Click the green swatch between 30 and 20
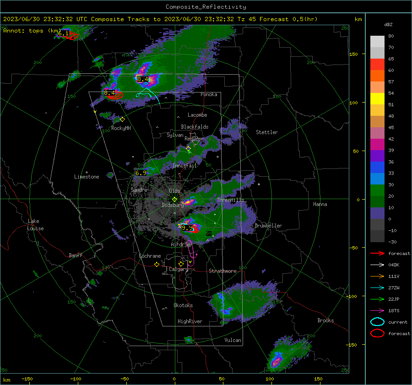 click(x=377, y=190)
